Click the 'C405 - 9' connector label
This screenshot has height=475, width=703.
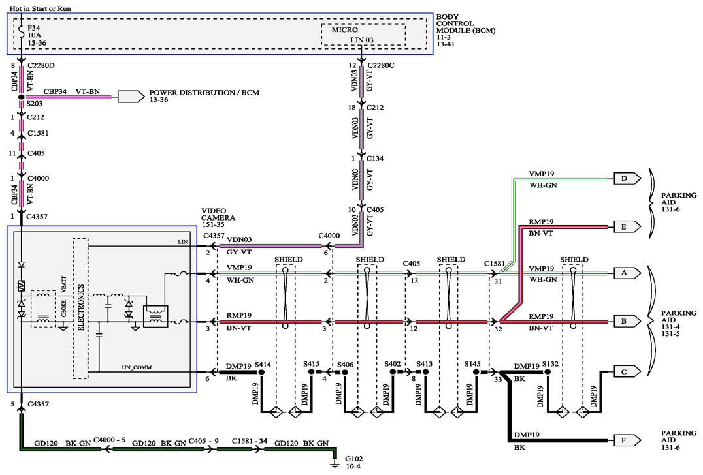click(204, 441)
